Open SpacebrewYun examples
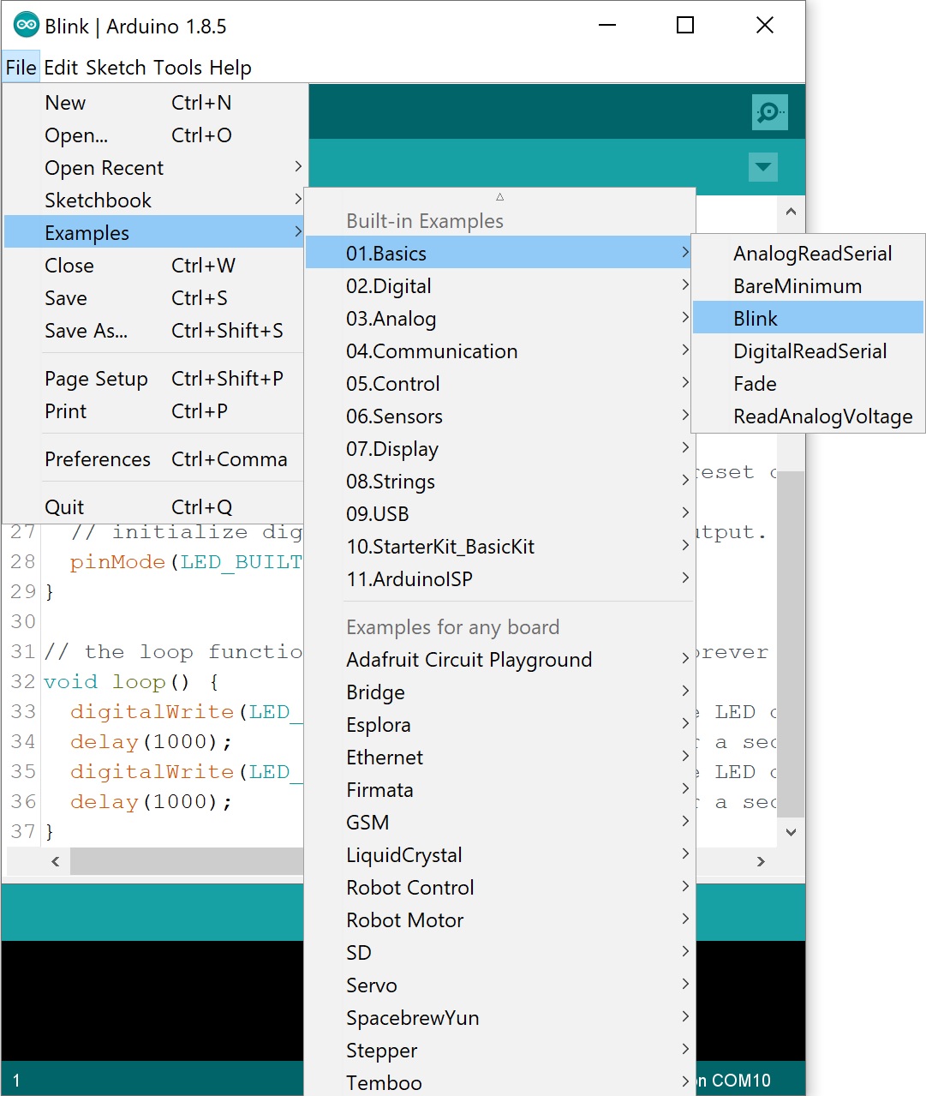The width and height of the screenshot is (926, 1096). tap(499, 1018)
